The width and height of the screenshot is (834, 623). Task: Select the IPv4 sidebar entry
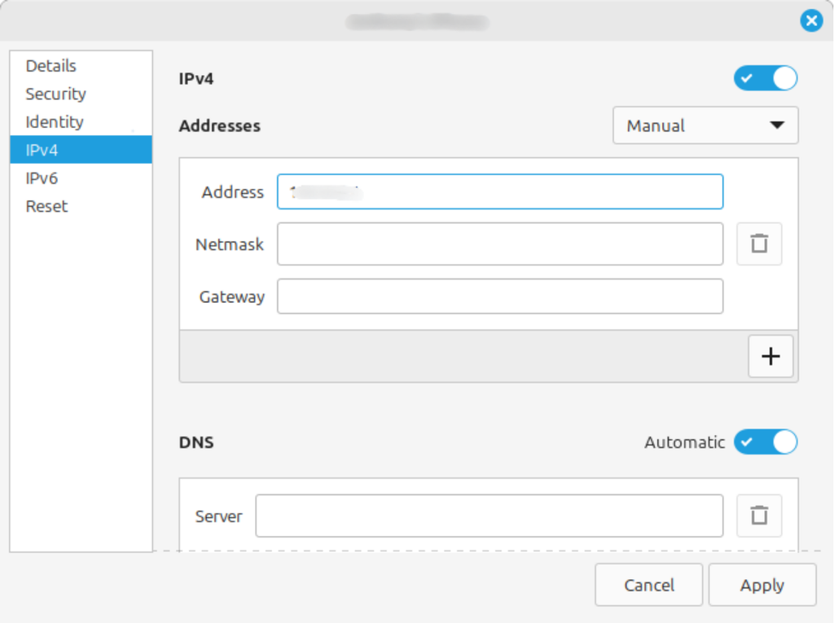[81, 150]
